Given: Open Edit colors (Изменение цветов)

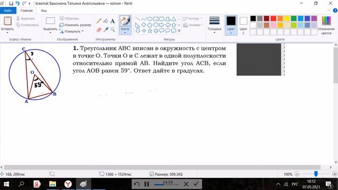Looking at the screenshot, I should [326, 25].
